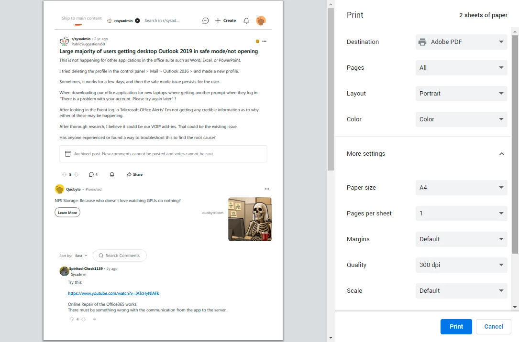Click the Spirited-Check1139 username
The width and height of the screenshot is (519, 342).
(86, 268)
